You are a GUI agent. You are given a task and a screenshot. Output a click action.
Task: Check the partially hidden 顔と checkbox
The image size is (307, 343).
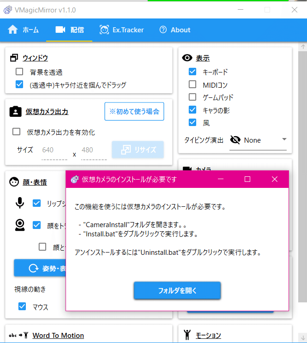coord(42,247)
